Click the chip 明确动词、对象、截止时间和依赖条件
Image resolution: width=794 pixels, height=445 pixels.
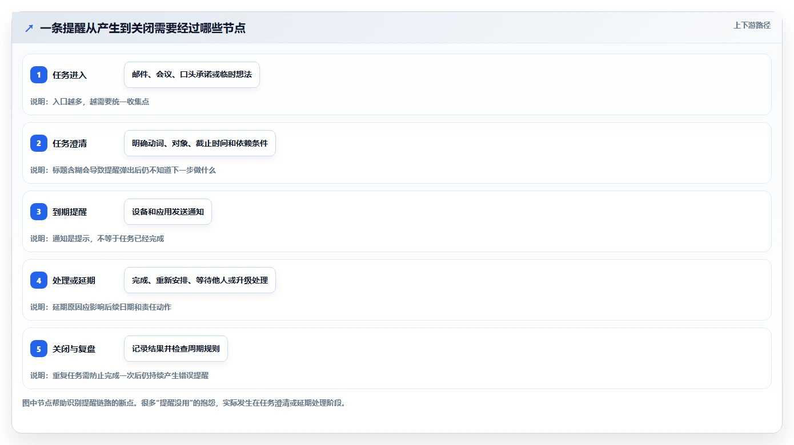[x=200, y=143]
